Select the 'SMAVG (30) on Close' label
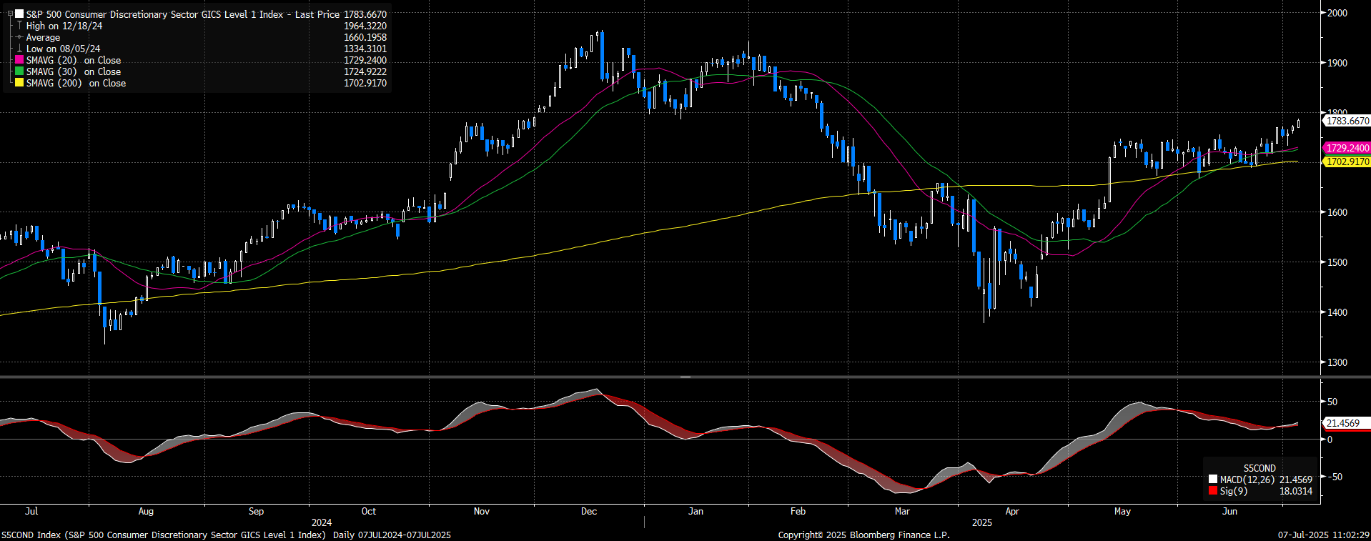 tap(74, 71)
